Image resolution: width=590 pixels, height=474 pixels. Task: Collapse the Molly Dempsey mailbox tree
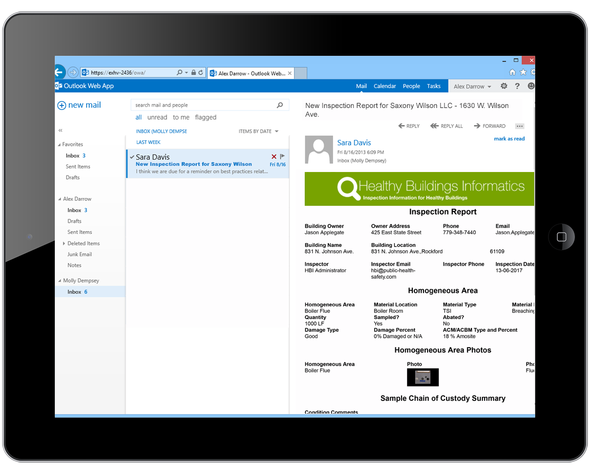pos(59,281)
